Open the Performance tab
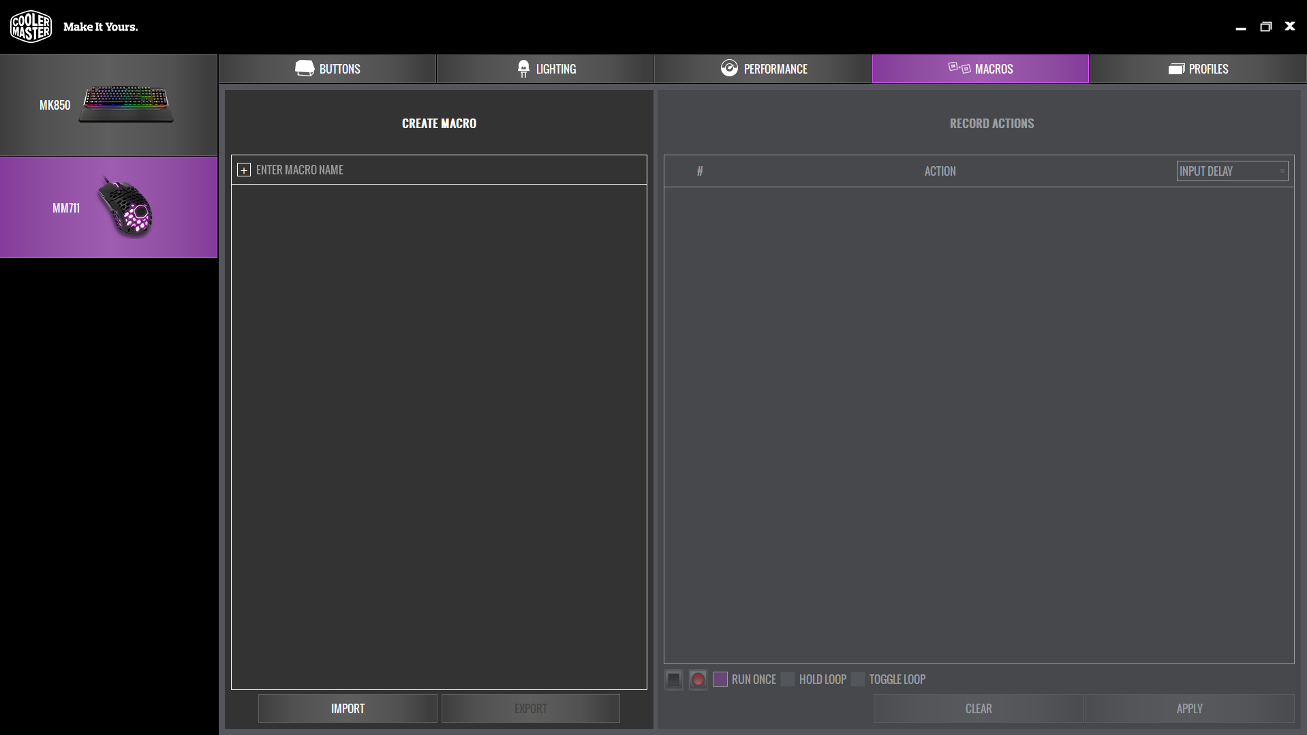The height and width of the screenshot is (735, 1307). pos(763,69)
